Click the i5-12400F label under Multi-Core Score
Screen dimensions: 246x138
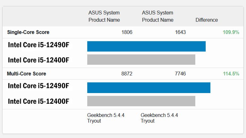click(38, 101)
